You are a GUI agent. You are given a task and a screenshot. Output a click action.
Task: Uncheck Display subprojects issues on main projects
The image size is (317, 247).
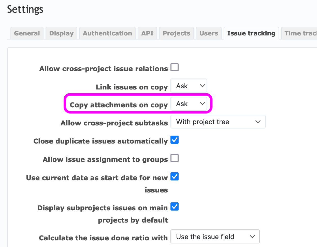coord(175,206)
